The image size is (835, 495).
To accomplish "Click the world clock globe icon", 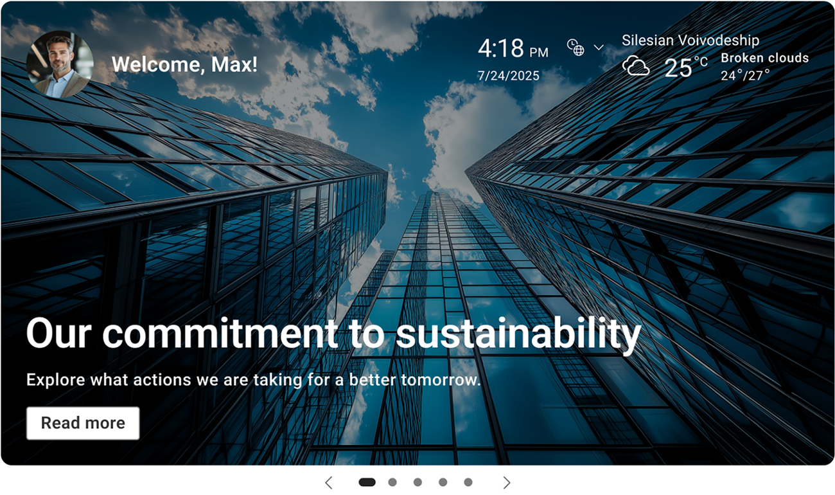I will 576,47.
